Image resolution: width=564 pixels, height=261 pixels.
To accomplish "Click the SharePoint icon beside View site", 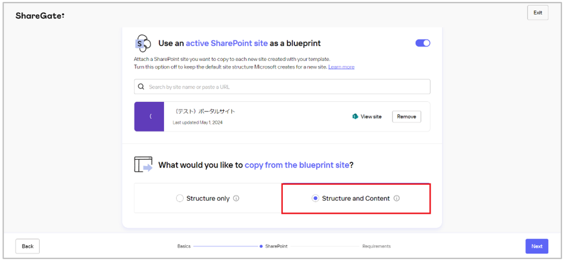I will pyautogui.click(x=355, y=116).
